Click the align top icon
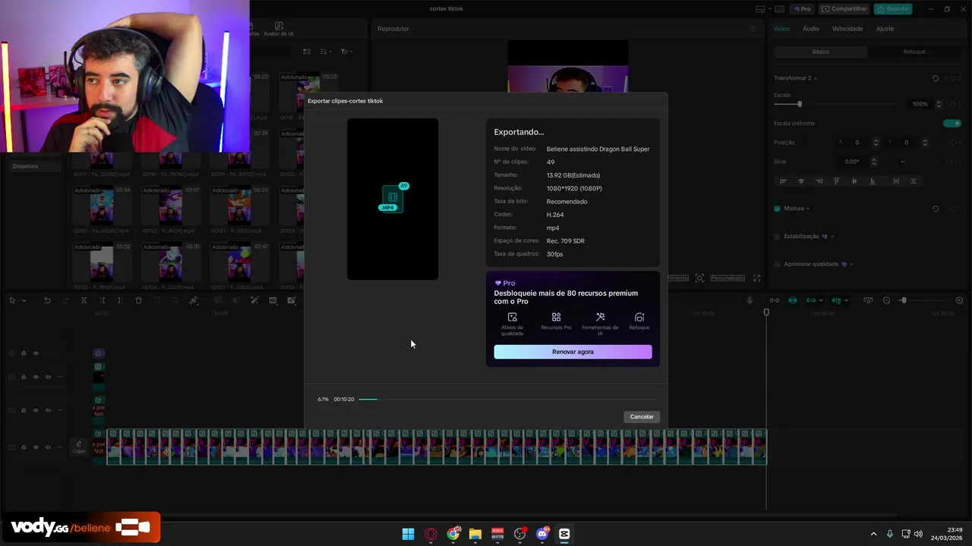 click(x=837, y=181)
